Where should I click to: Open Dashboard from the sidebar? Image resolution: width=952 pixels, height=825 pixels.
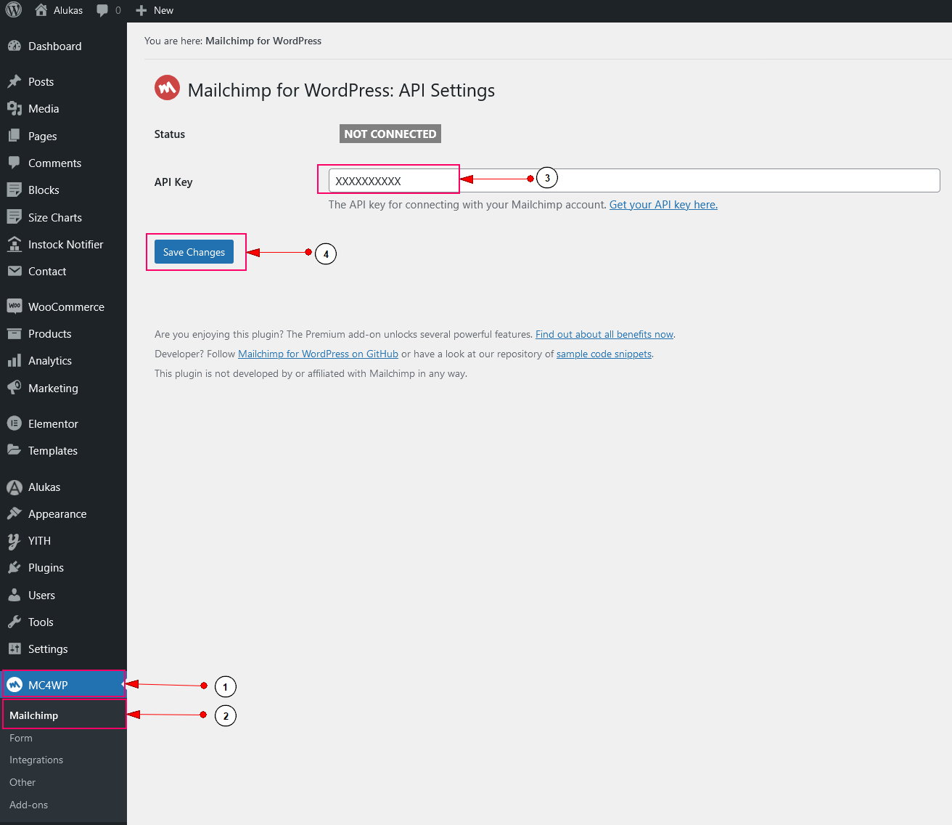coord(54,46)
